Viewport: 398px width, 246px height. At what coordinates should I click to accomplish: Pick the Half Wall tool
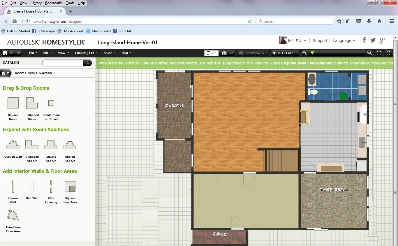point(32,186)
